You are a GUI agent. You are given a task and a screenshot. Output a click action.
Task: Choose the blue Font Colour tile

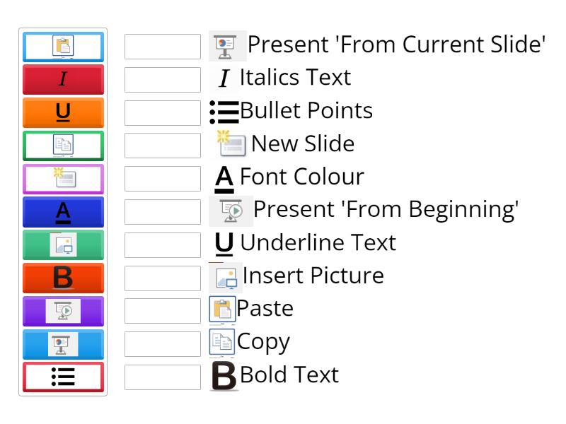(63, 212)
